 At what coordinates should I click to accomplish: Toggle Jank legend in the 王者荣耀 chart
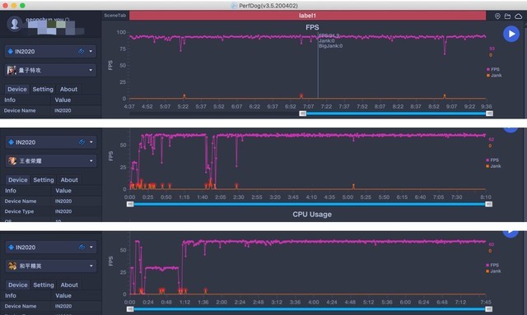pyautogui.click(x=493, y=166)
